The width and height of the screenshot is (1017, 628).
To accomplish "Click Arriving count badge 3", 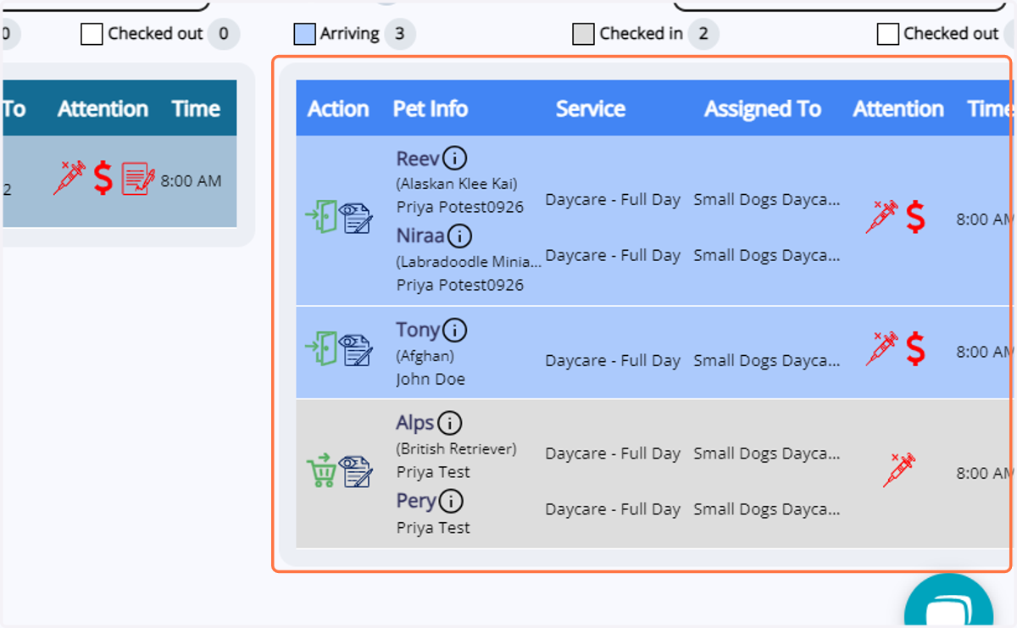I will pyautogui.click(x=400, y=34).
